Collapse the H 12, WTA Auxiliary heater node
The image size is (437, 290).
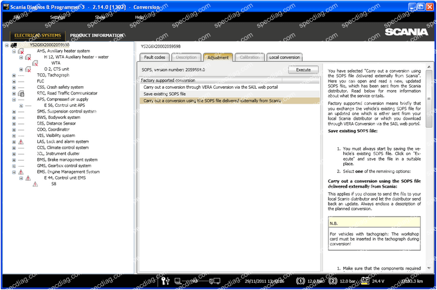[x=21, y=57]
